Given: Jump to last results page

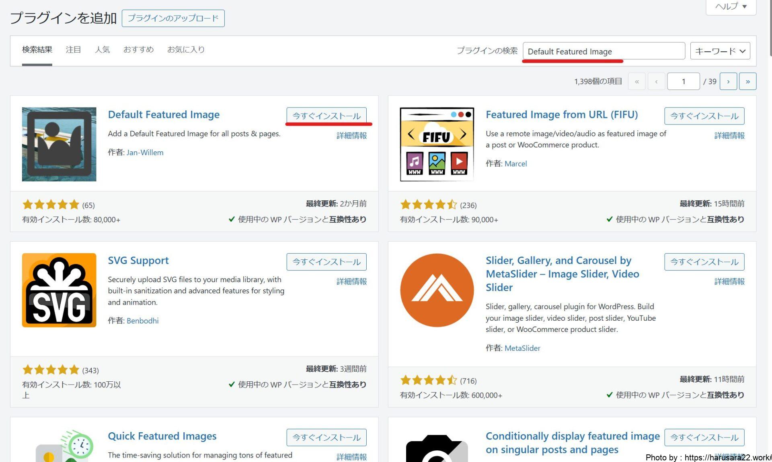Looking at the screenshot, I should (747, 81).
